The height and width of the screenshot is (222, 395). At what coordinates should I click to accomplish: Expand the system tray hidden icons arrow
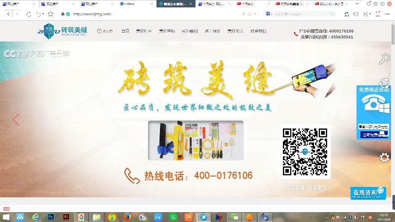coord(326,218)
